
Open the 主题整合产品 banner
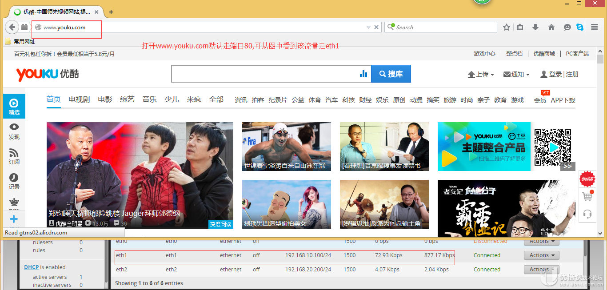484,147
